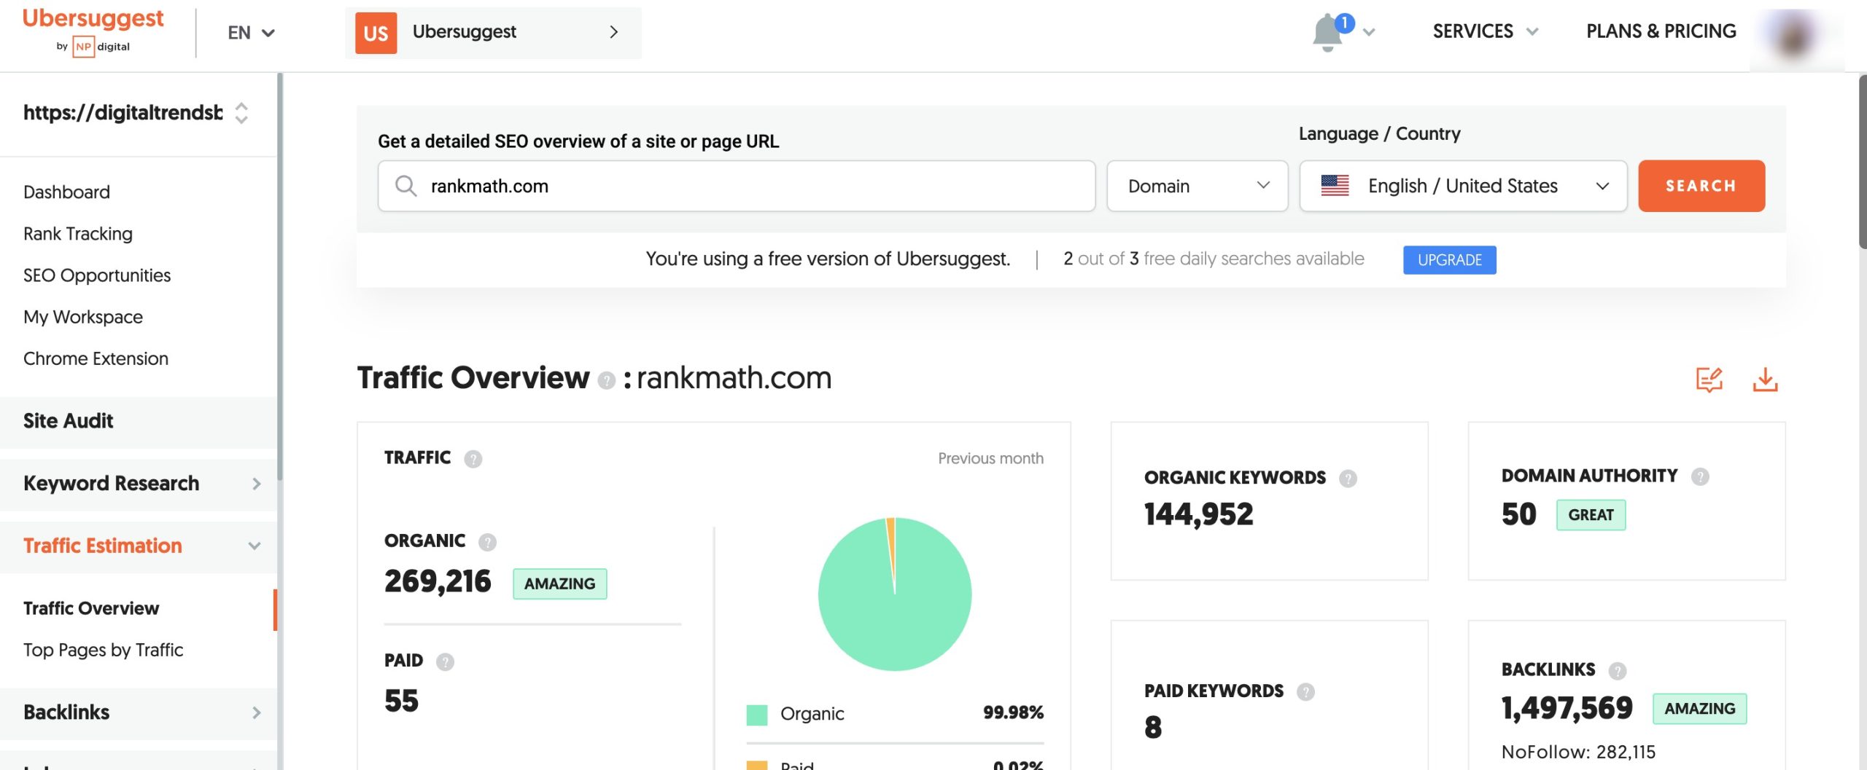Screen dimensions: 1867x770
Task: Open PLANS & PRICING link
Action: coord(1661,31)
